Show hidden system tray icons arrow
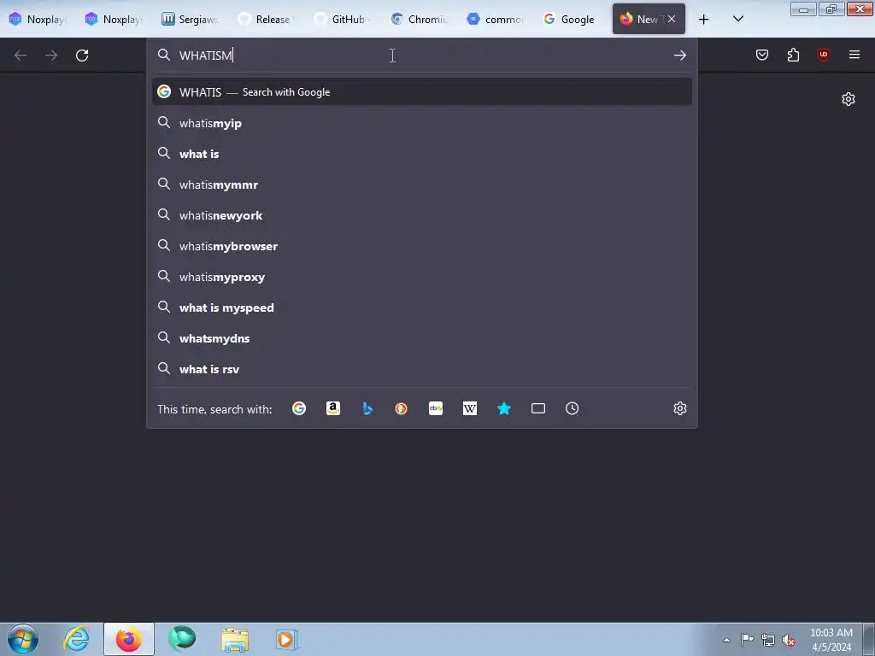875x656 pixels. (726, 640)
